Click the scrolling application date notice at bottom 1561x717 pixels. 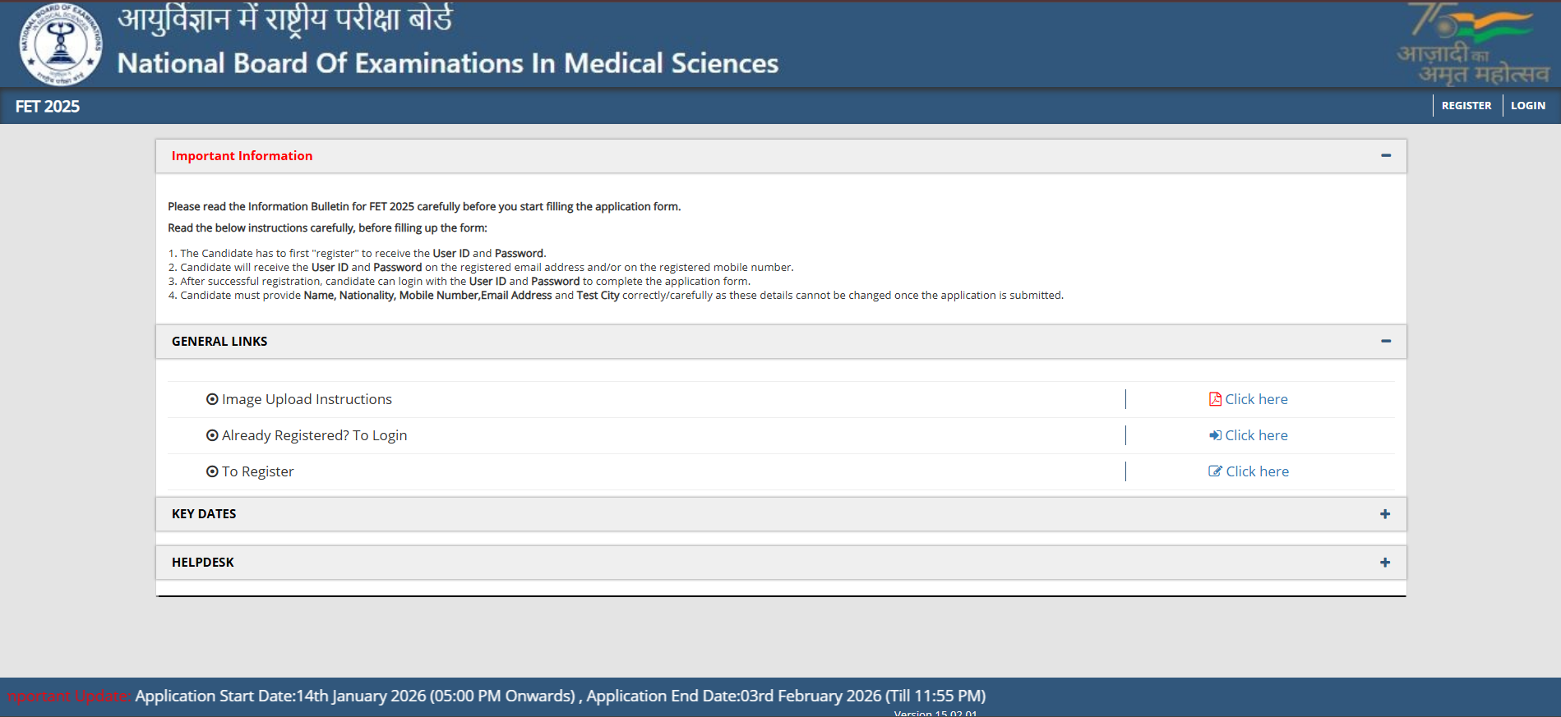[560, 696]
